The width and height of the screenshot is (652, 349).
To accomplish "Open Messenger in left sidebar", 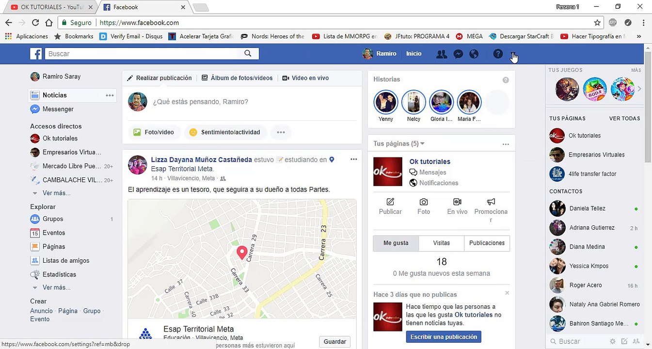I will click(58, 110).
